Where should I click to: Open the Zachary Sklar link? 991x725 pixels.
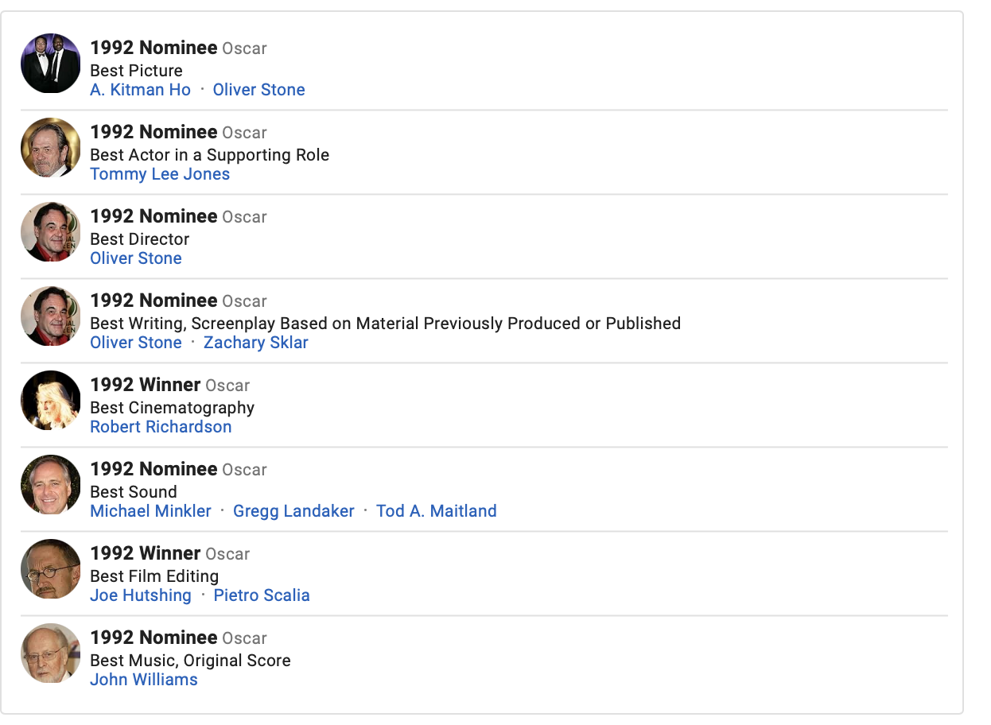(x=255, y=343)
